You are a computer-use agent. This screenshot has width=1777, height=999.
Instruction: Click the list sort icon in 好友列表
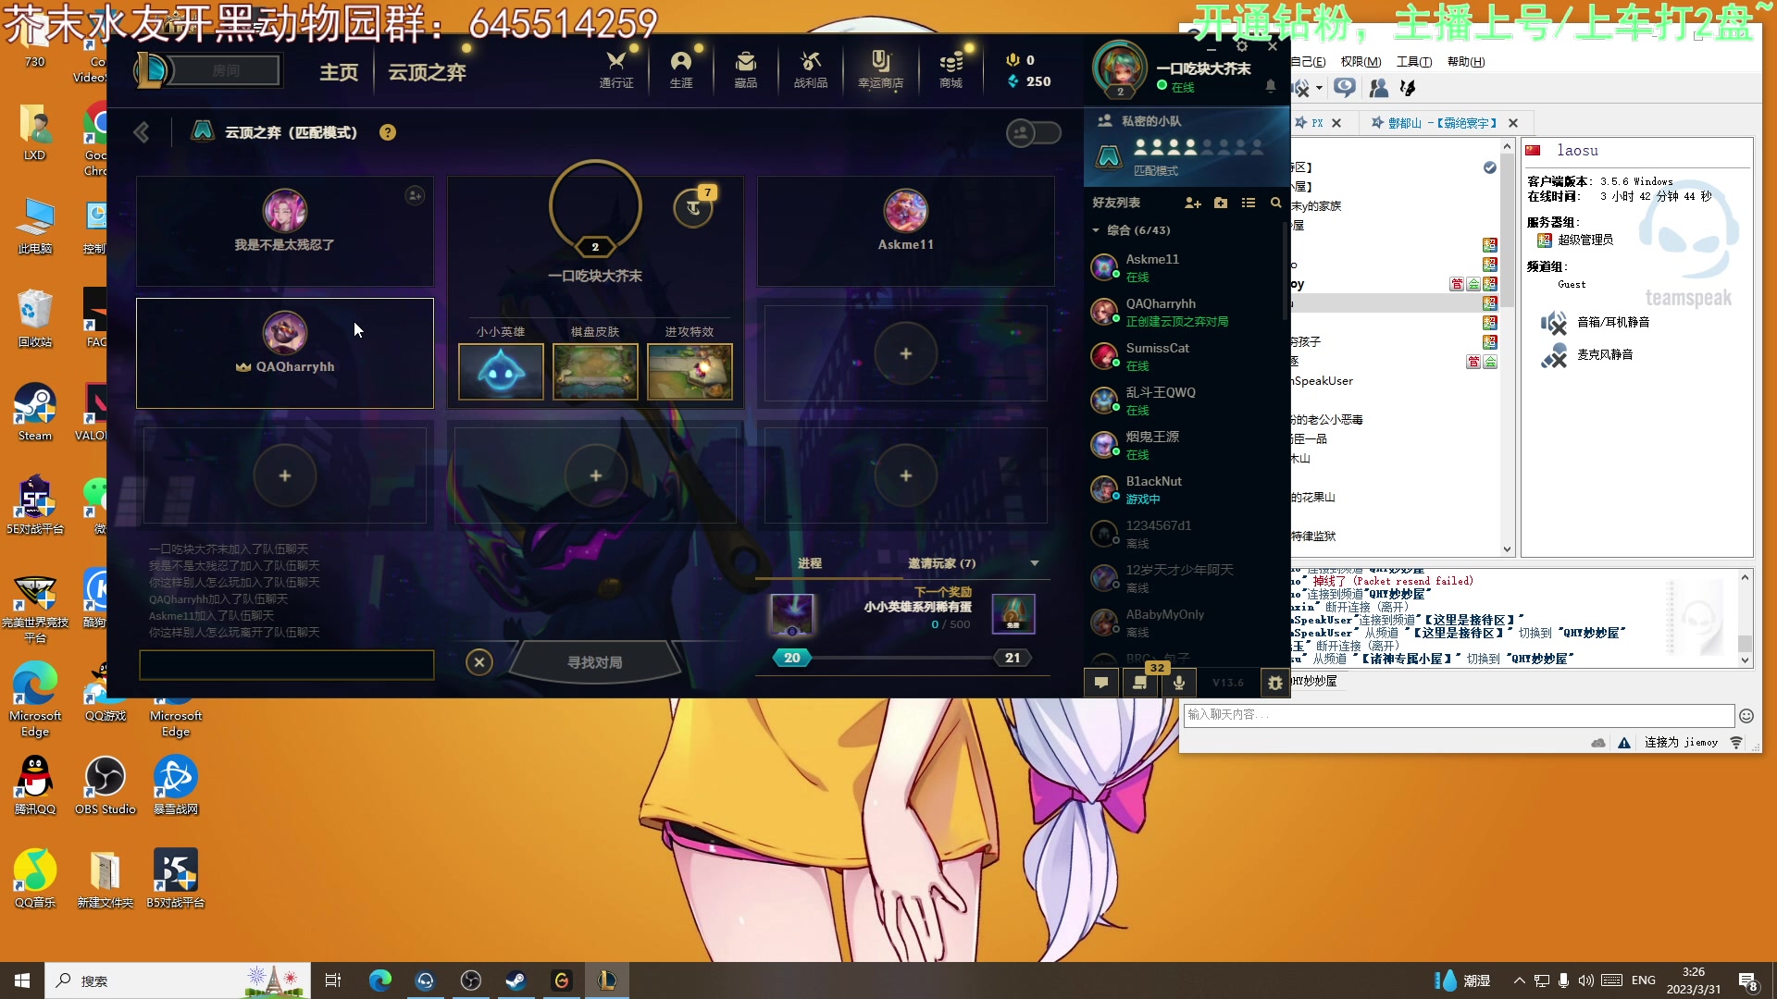[x=1249, y=203]
